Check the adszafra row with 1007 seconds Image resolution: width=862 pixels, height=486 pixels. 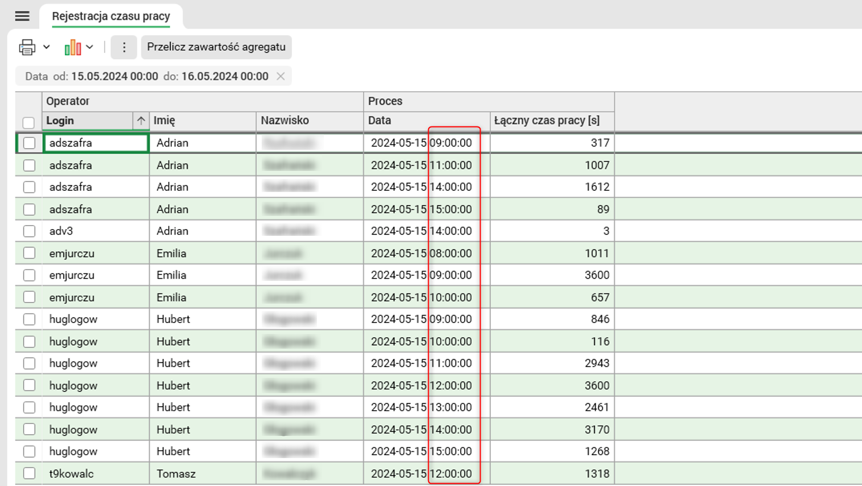tap(29, 165)
